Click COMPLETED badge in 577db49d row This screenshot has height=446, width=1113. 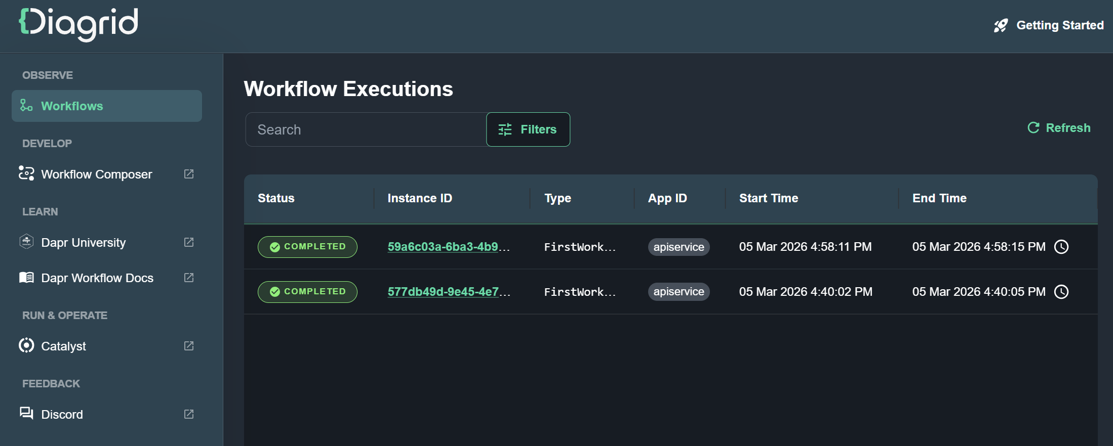coord(307,292)
